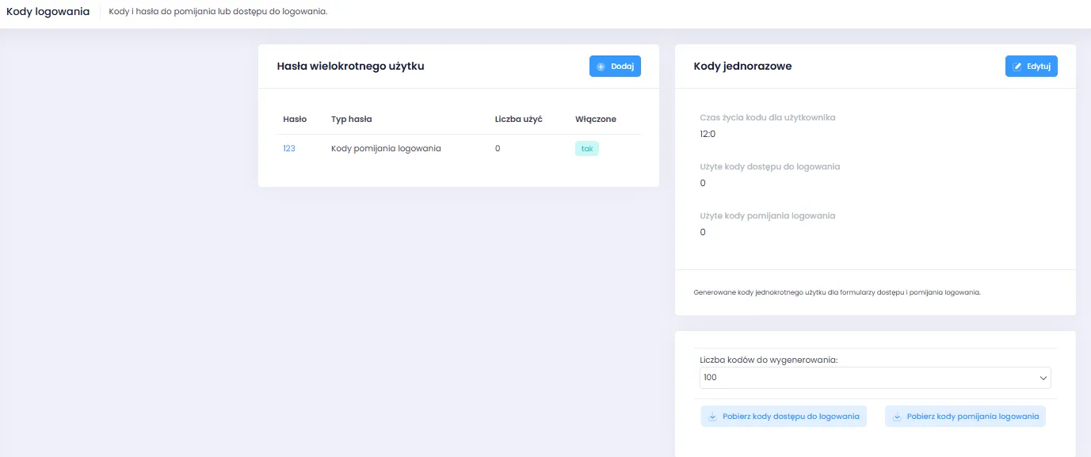Screen dimensions: 1091x457
Task: Click the 'tak' enabled status badge
Action: coord(587,148)
